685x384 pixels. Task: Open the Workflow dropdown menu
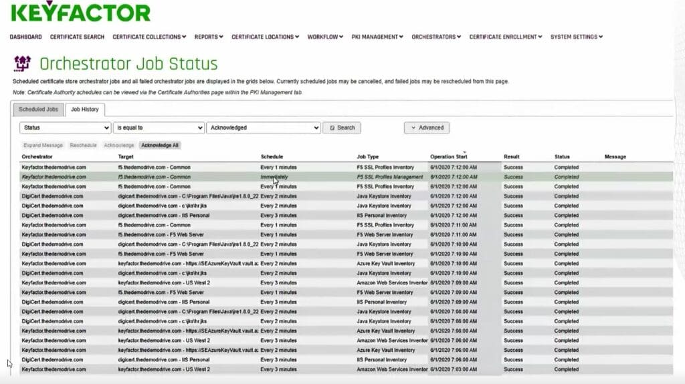[325, 37]
